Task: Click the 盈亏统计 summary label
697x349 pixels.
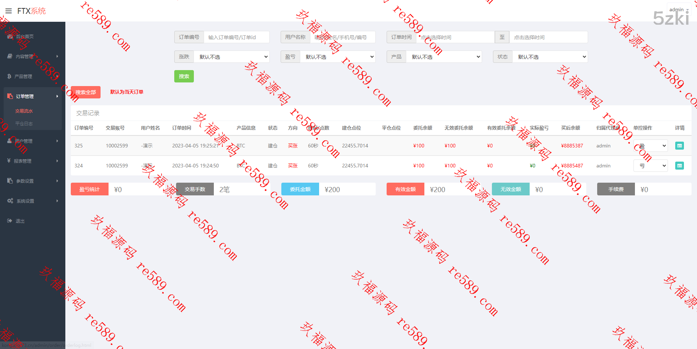Action: (90, 189)
